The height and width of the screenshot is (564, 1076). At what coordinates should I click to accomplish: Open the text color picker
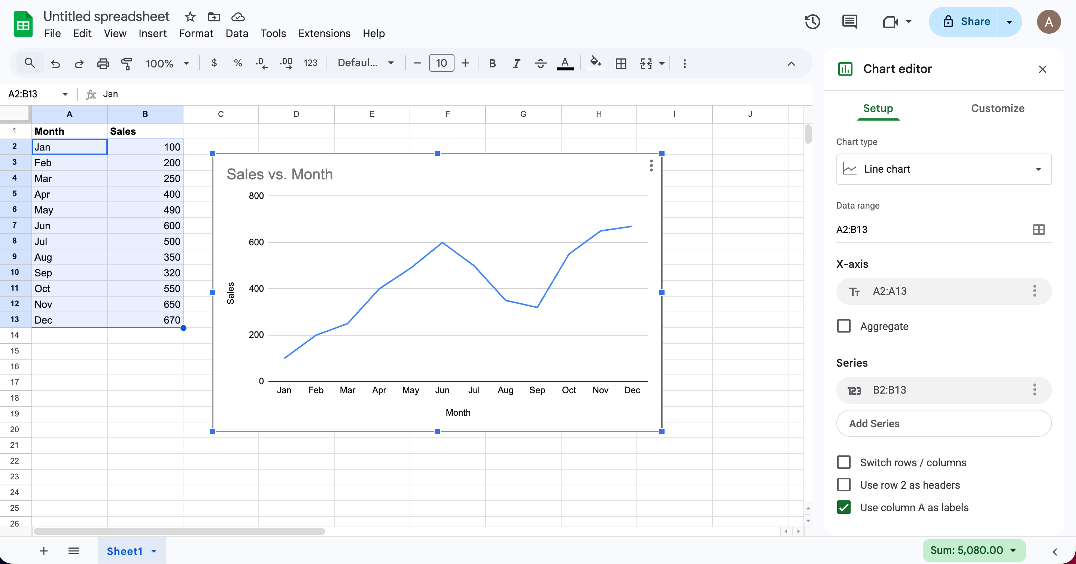565,63
